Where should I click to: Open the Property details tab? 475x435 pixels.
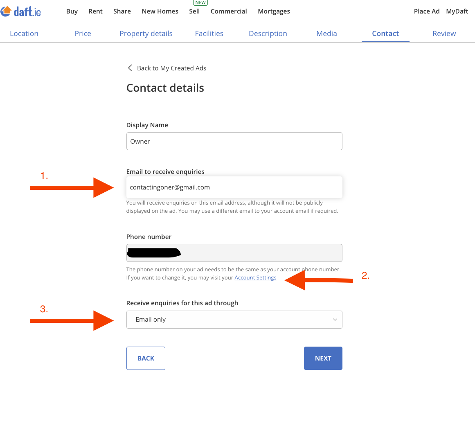[146, 33]
